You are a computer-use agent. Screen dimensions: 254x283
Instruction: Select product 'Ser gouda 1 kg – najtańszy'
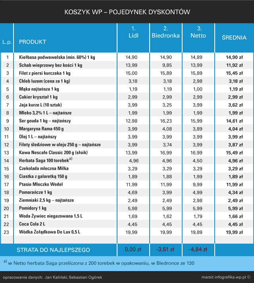[x=45, y=121]
